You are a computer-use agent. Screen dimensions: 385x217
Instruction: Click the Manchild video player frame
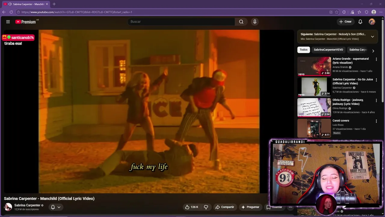click(149, 111)
